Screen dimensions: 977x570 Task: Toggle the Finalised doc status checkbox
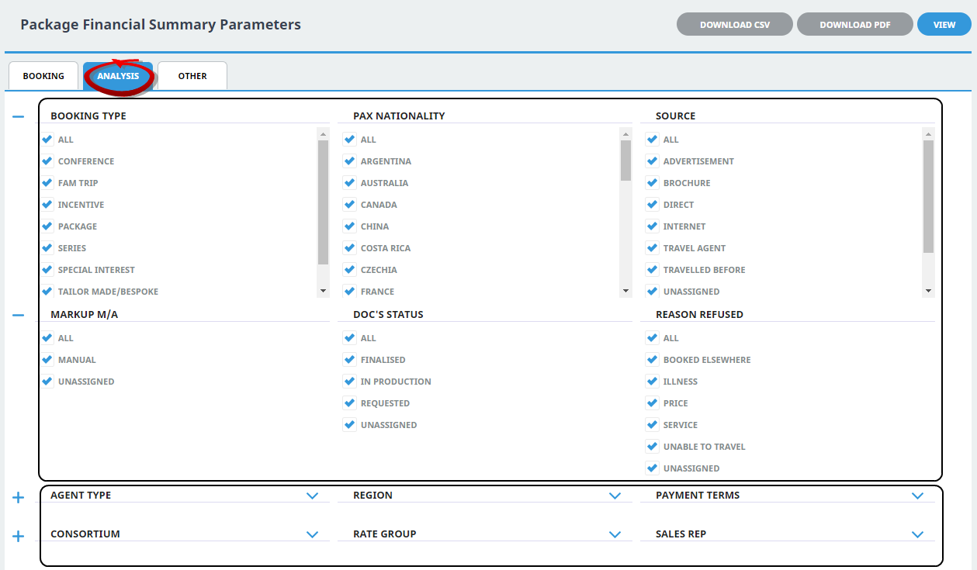coord(350,360)
